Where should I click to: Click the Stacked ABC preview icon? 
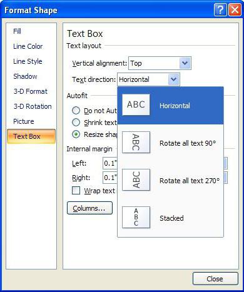(x=136, y=217)
